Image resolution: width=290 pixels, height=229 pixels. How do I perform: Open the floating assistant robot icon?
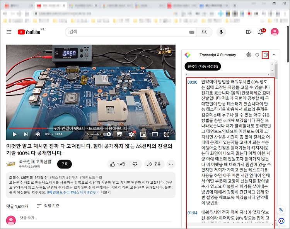(281, 221)
